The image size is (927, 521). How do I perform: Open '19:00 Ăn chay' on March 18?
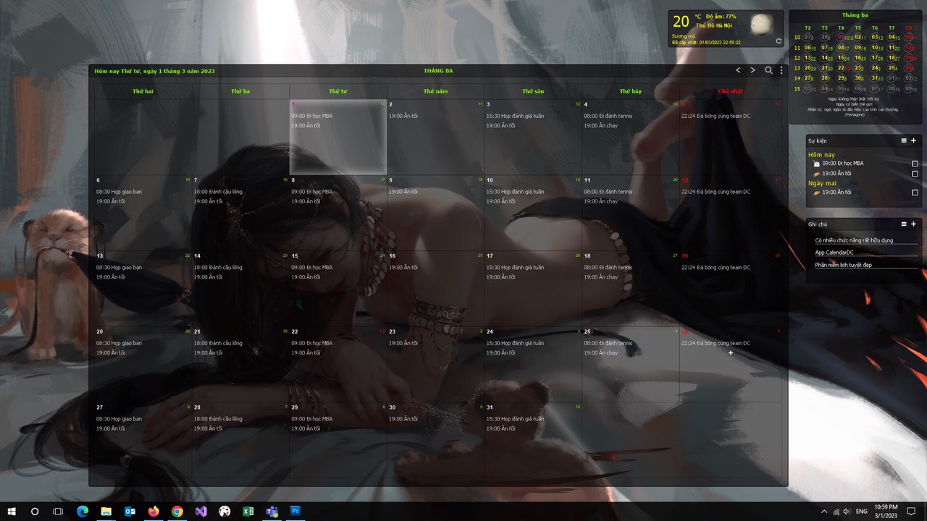click(600, 277)
